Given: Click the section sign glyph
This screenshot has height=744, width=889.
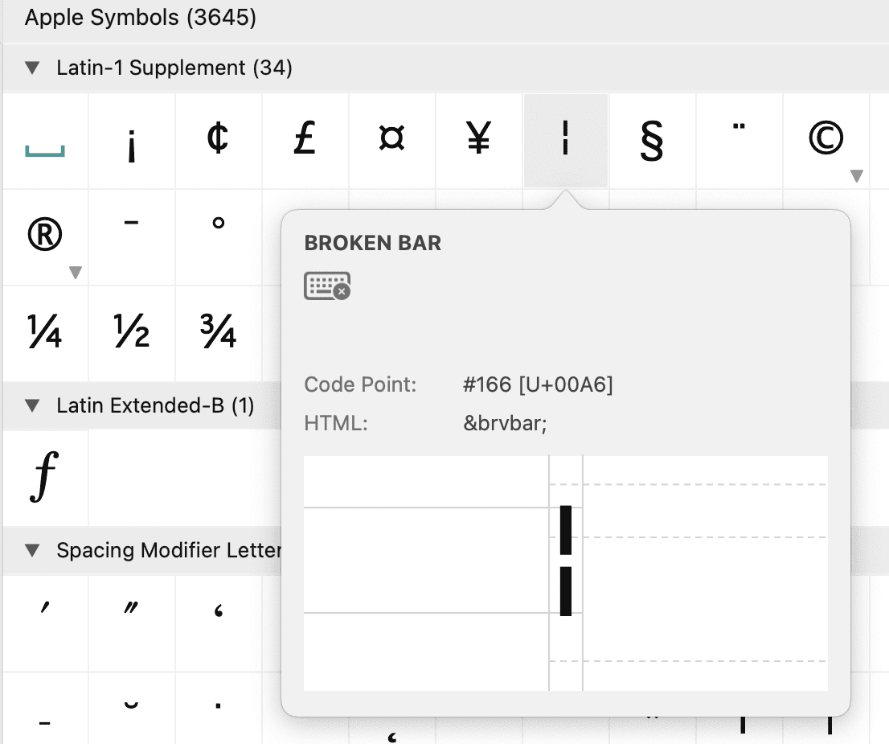Looking at the screenshot, I should pyautogui.click(x=653, y=140).
